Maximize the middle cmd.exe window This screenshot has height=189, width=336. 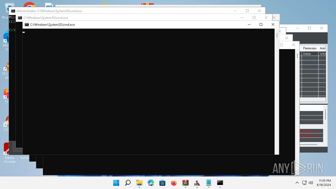click(x=254, y=18)
